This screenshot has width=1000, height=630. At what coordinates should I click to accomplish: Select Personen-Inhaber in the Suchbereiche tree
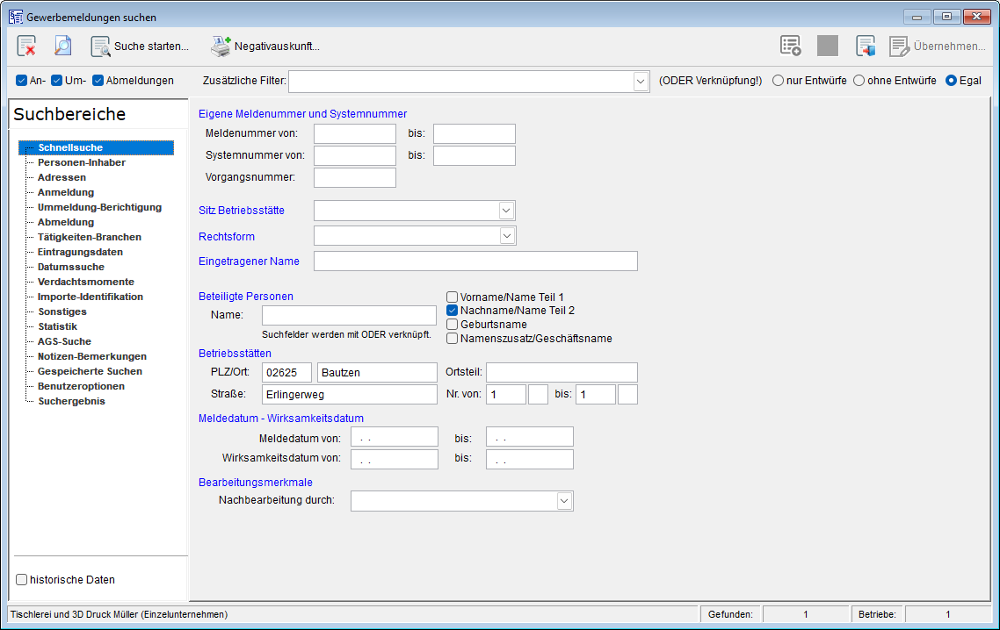coord(82,162)
